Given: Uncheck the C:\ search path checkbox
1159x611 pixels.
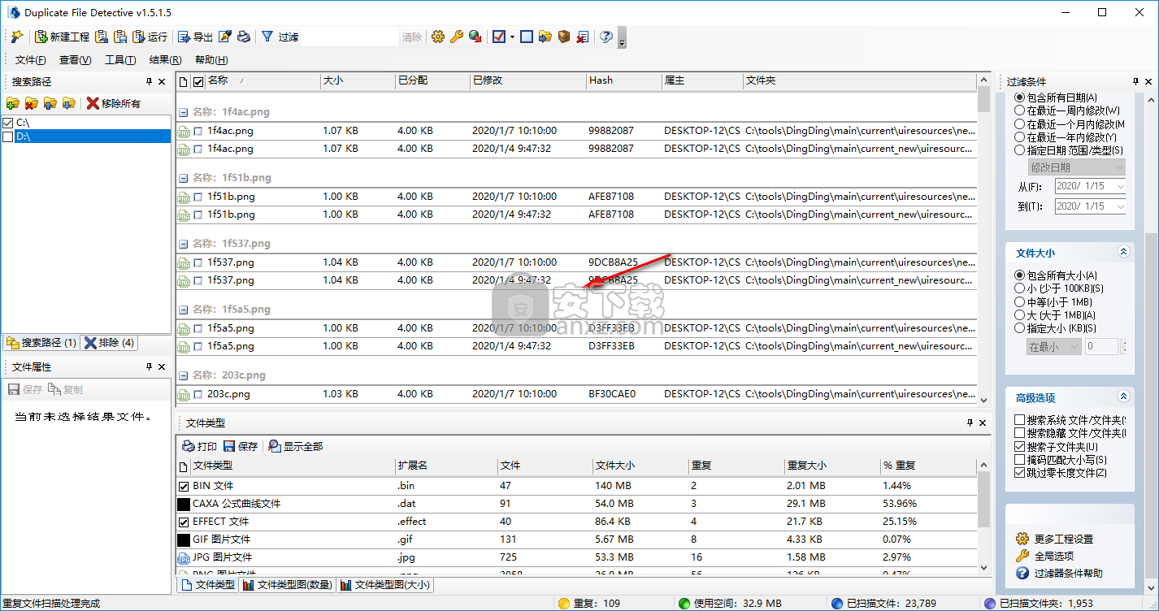Looking at the screenshot, I should 8,123.
